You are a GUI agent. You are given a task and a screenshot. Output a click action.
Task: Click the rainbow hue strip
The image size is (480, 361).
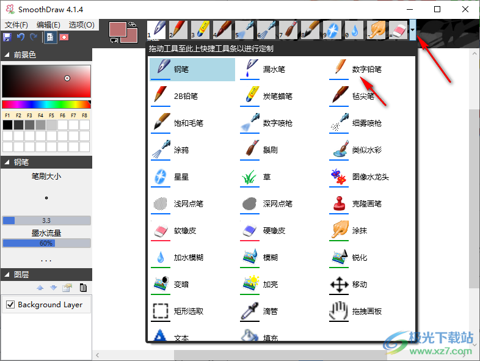[46, 104]
